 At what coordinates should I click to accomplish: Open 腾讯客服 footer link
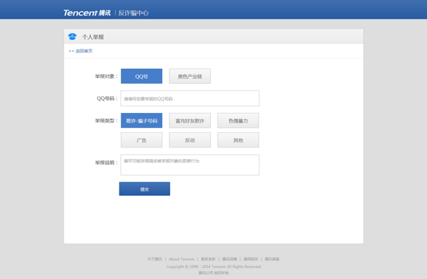[x=272, y=259]
